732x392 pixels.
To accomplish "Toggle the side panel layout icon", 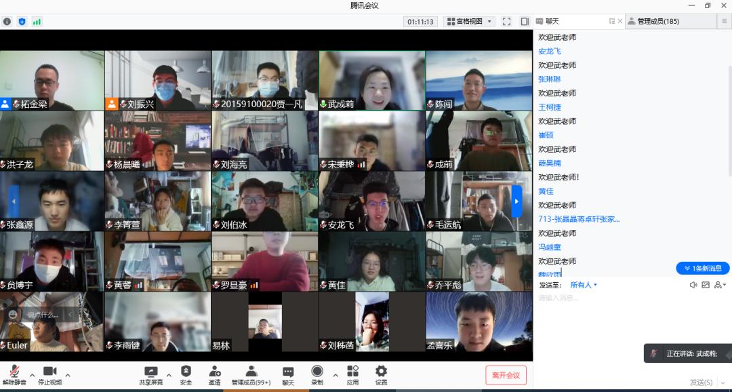I will click(525, 22).
